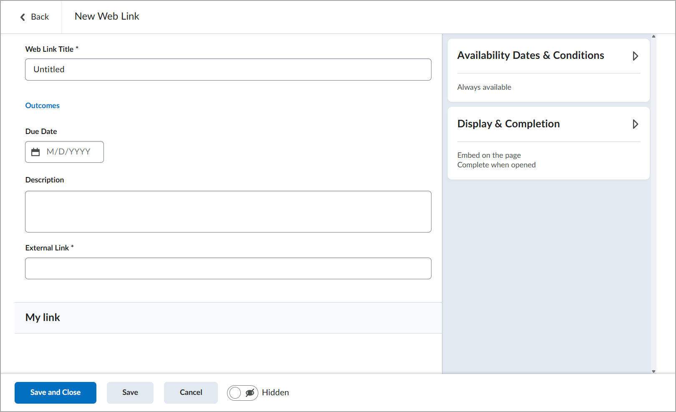Expand Display & Completion arrow
Screen dimensions: 676x412
point(635,124)
